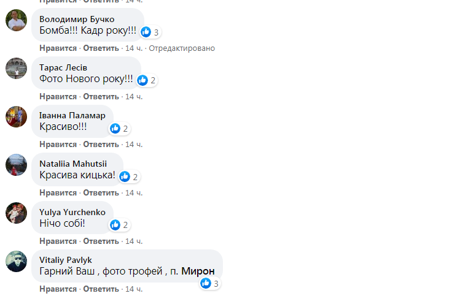Open Vitaliy Pavlyk's profile avatar
The width and height of the screenshot is (452, 296).
pyautogui.click(x=16, y=261)
